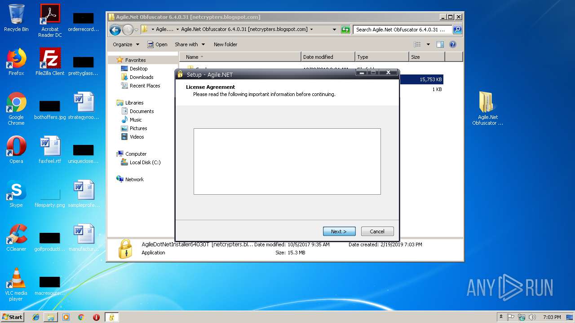Open the views options dropdown arrow

coord(428,44)
